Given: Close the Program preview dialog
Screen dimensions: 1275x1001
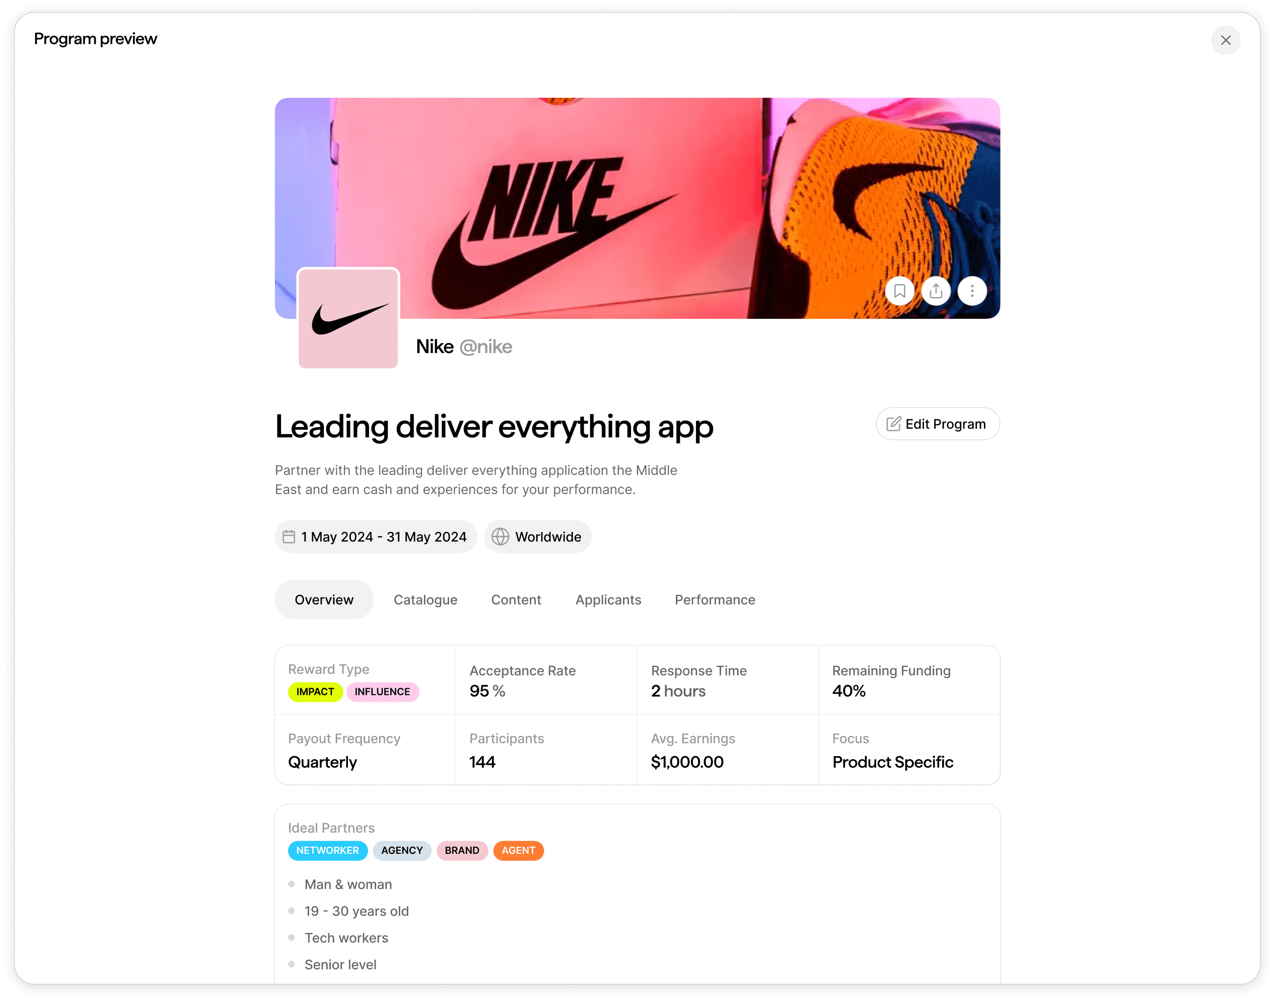Looking at the screenshot, I should (x=1225, y=40).
